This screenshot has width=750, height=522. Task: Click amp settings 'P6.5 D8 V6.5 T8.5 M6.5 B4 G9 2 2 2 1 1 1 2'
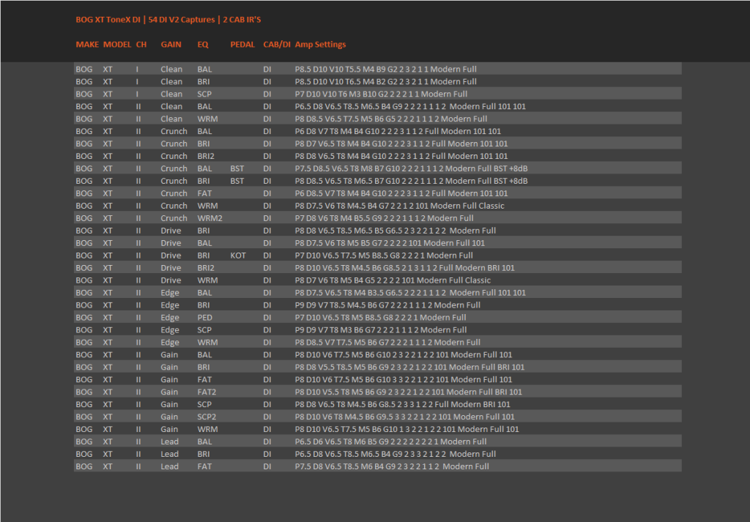370,107
